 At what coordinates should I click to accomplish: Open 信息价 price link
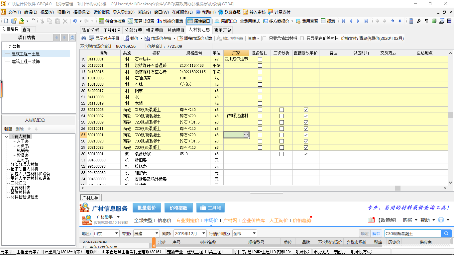tap(165, 220)
